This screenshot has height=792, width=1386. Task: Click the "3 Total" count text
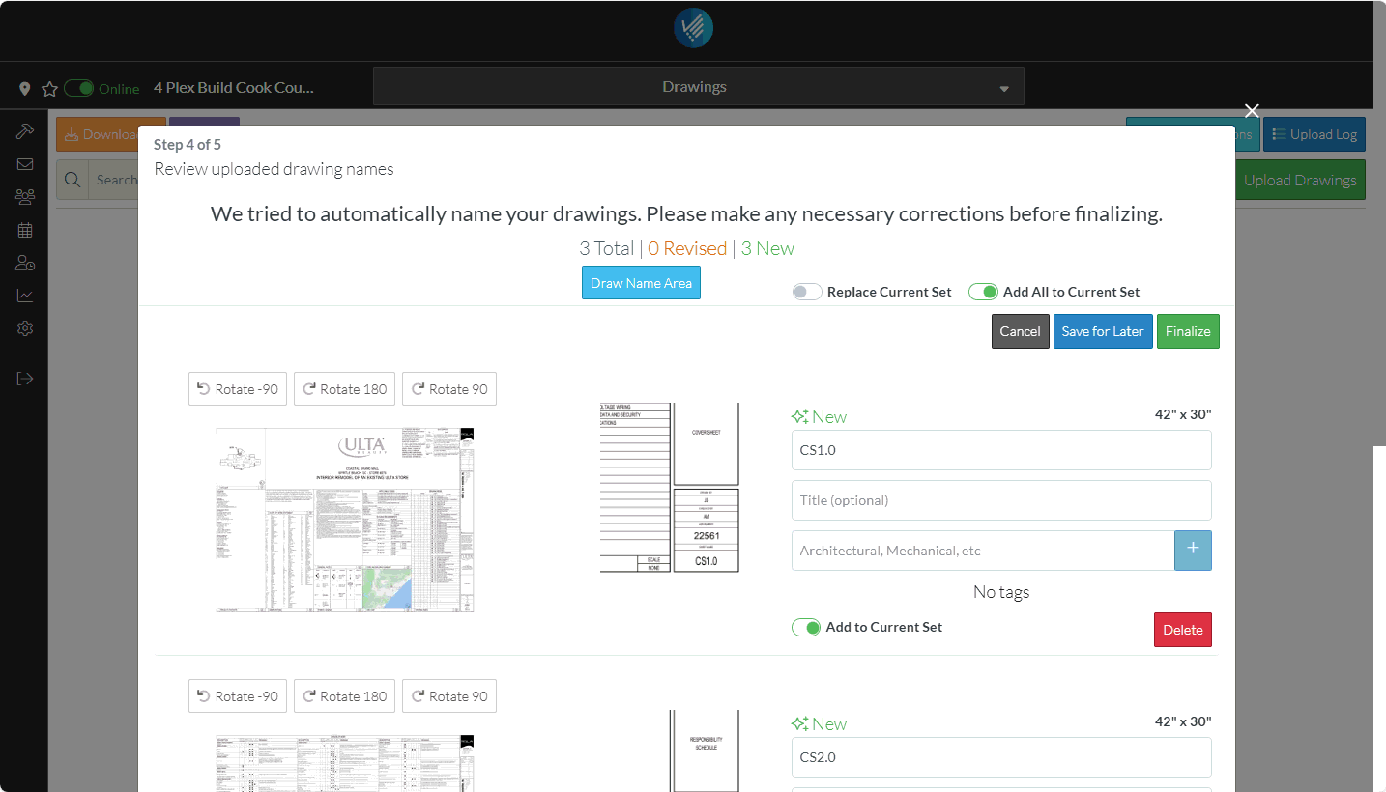pyautogui.click(x=607, y=248)
